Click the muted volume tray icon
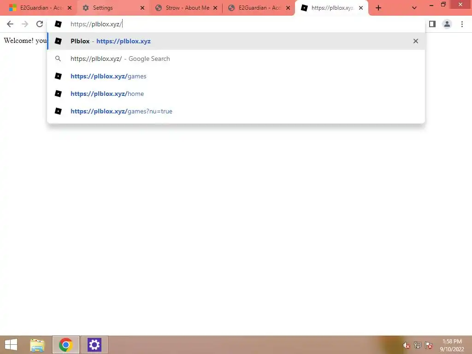This screenshot has height=354, width=472. click(x=407, y=345)
